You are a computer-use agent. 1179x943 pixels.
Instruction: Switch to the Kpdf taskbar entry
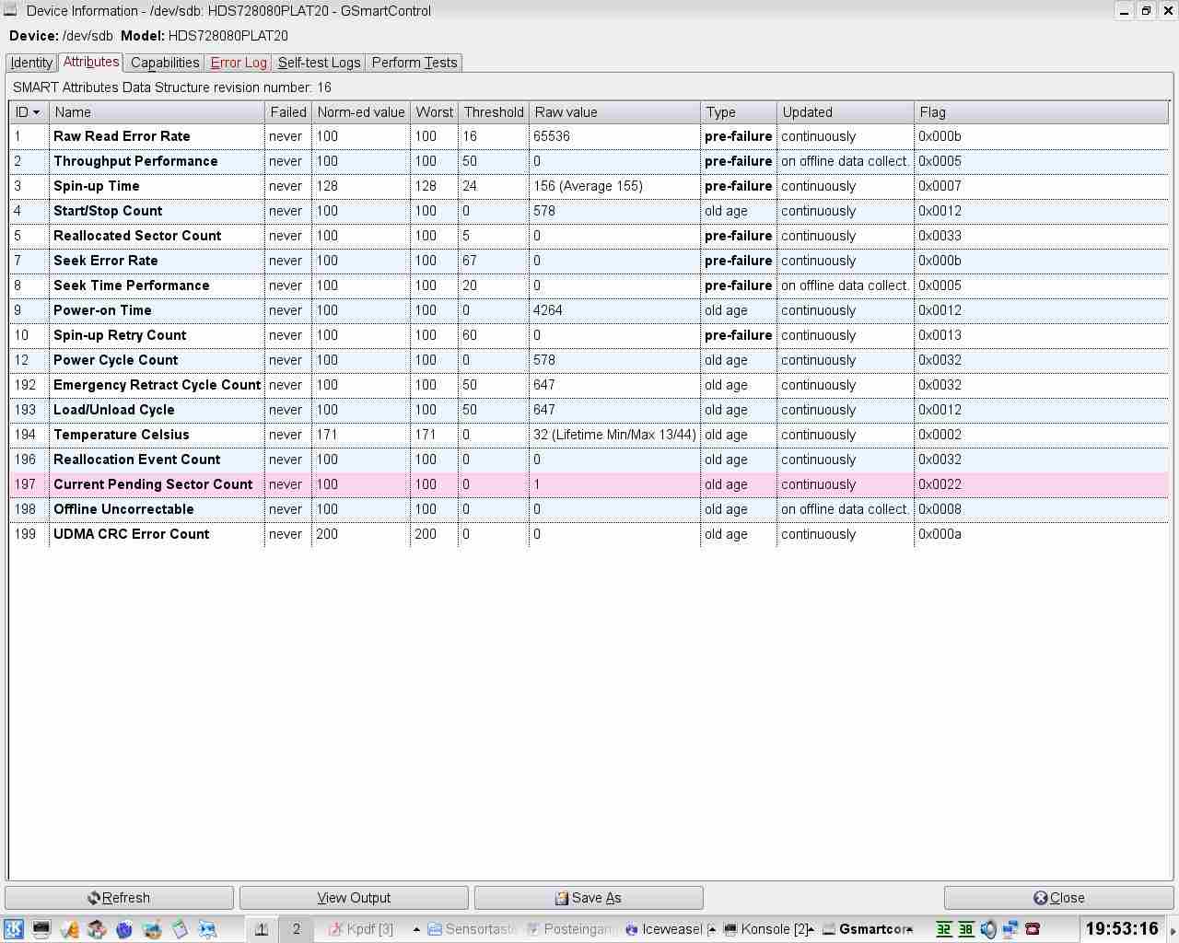point(362,929)
